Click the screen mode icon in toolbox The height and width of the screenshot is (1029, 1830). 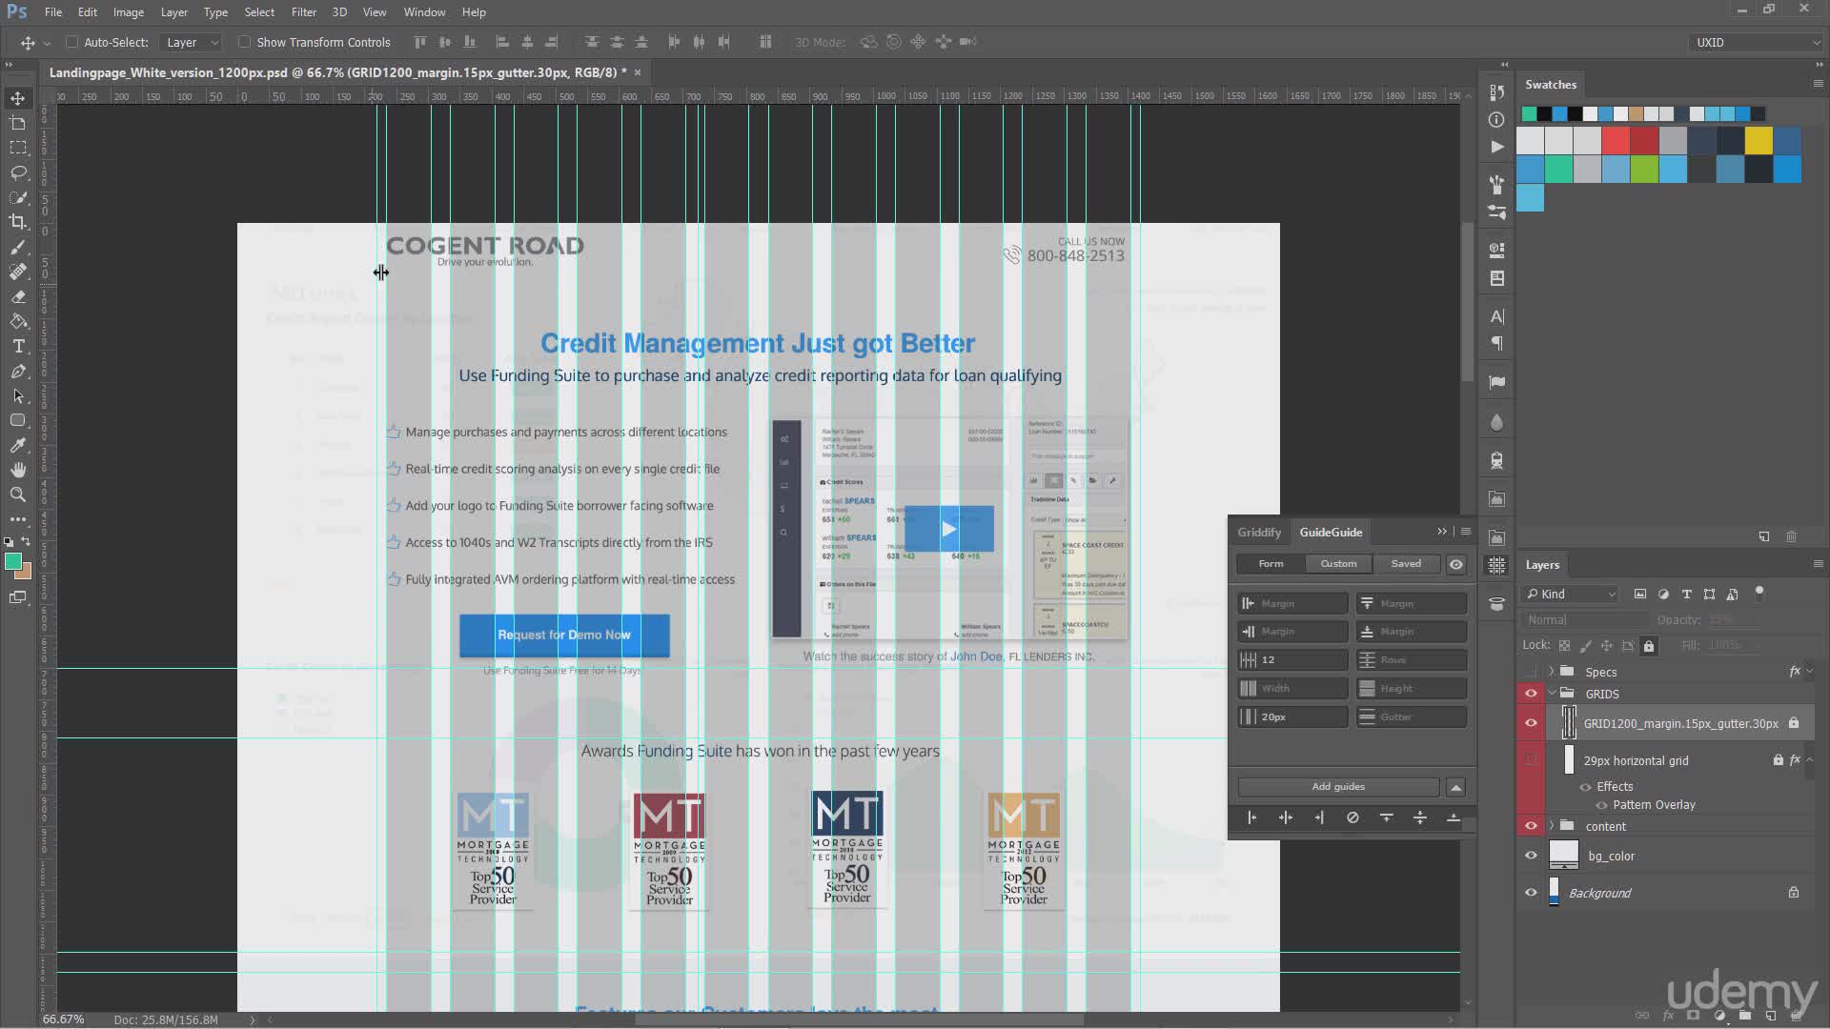pyautogui.click(x=18, y=597)
